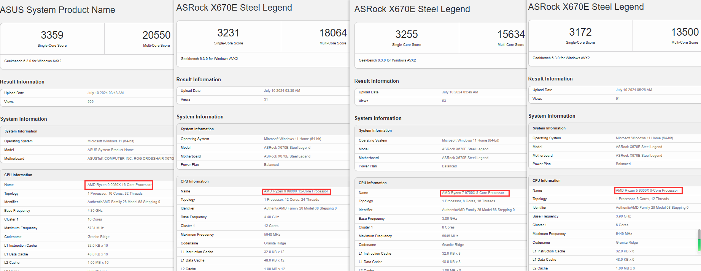
Task: Click the single-core score 3255
Action: [x=407, y=34]
